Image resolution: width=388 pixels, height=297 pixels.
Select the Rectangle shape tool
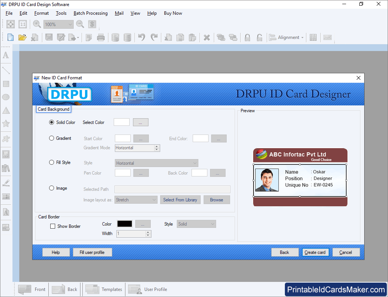6,84
